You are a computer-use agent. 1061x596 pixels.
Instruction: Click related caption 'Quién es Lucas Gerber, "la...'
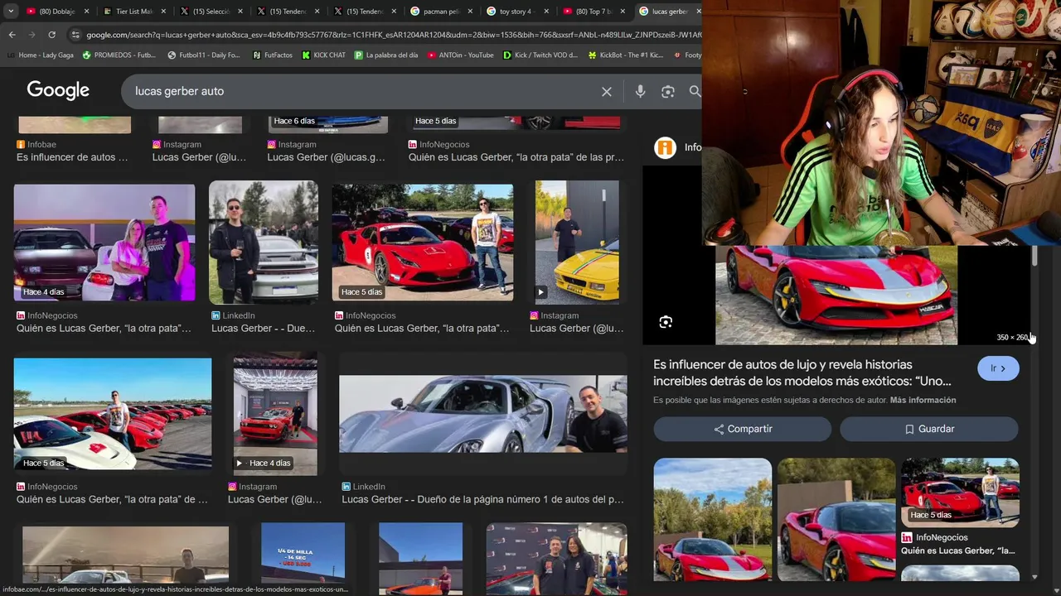tap(957, 550)
